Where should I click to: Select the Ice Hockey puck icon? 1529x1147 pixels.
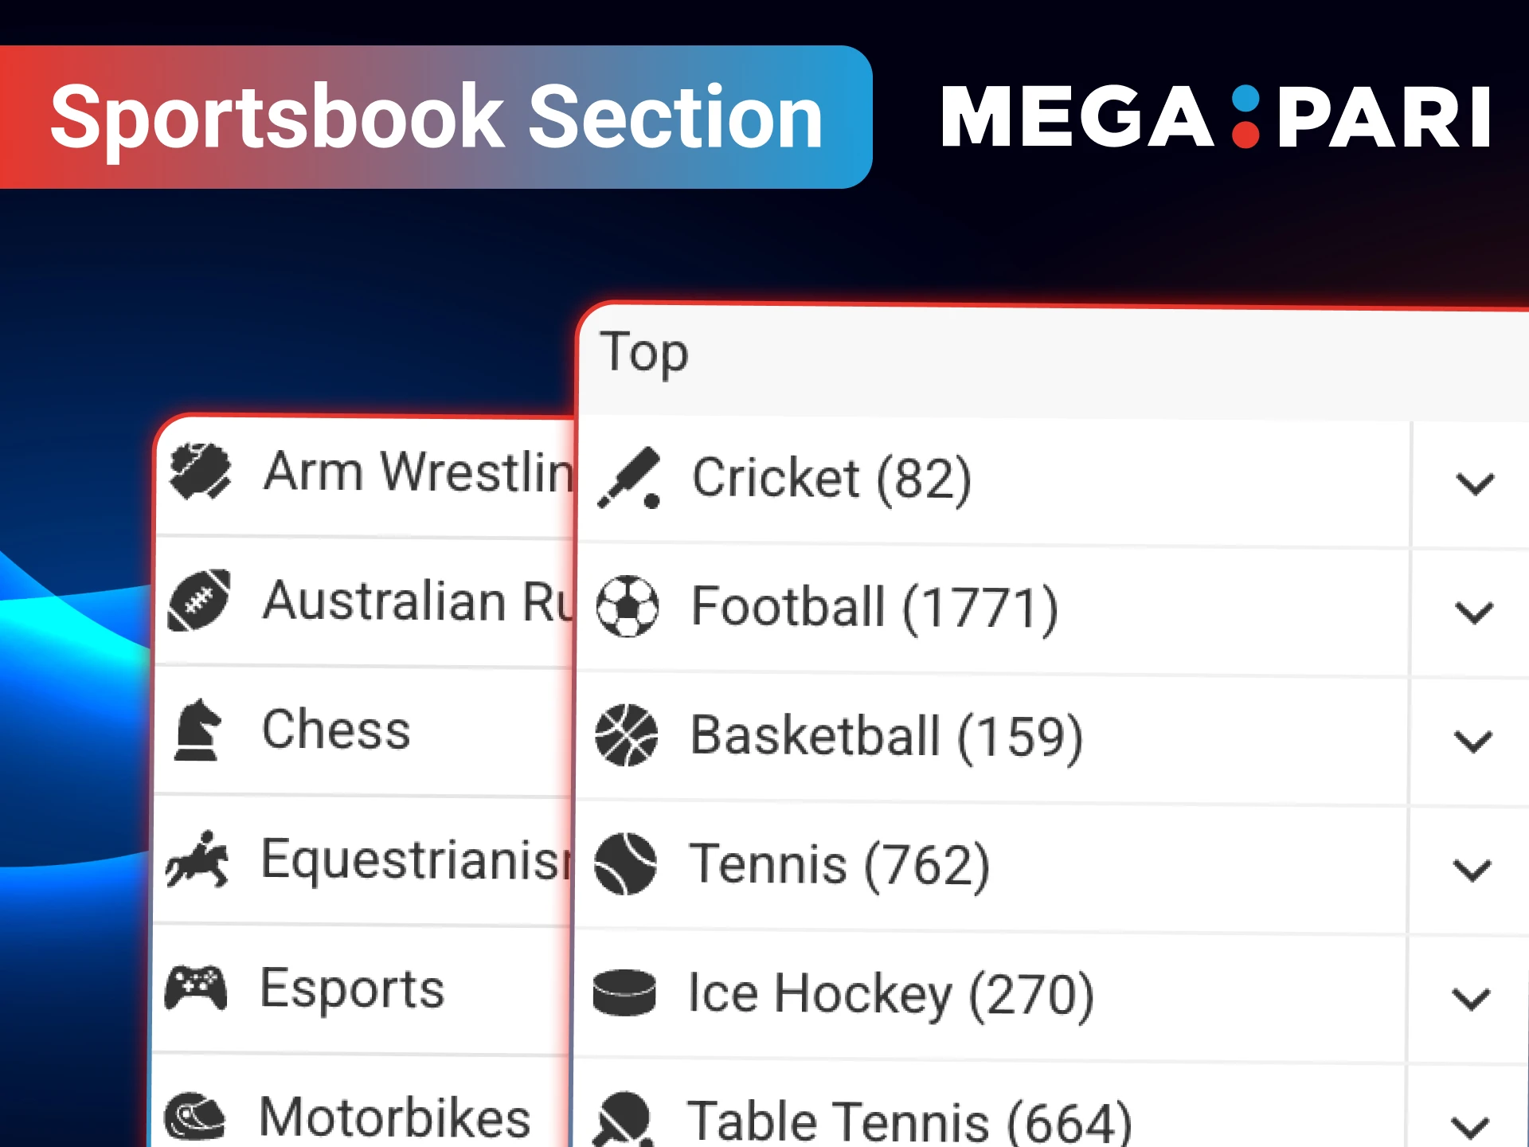(x=626, y=993)
